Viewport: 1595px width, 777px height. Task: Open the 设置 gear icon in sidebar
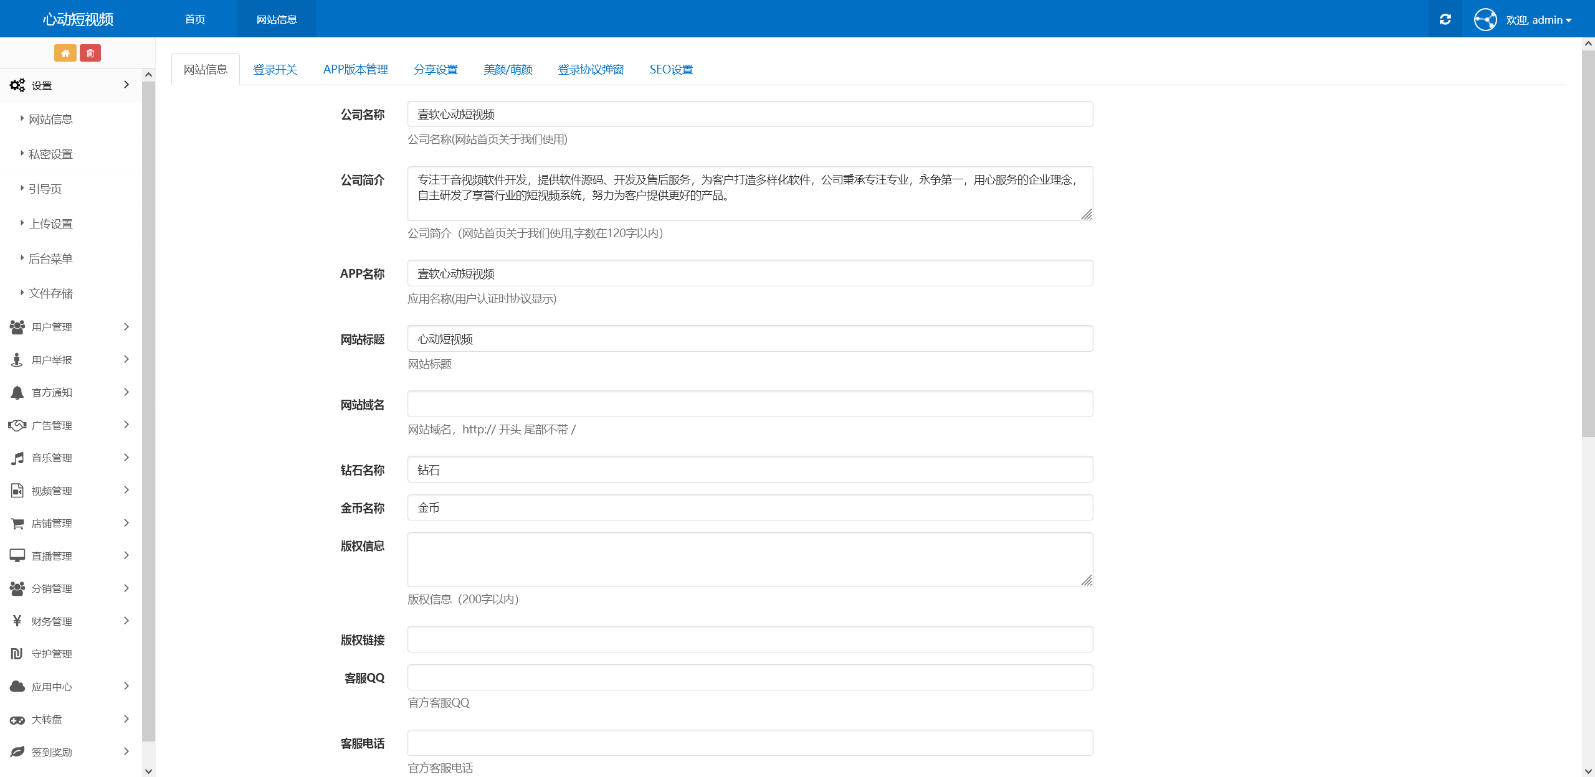pyautogui.click(x=17, y=85)
